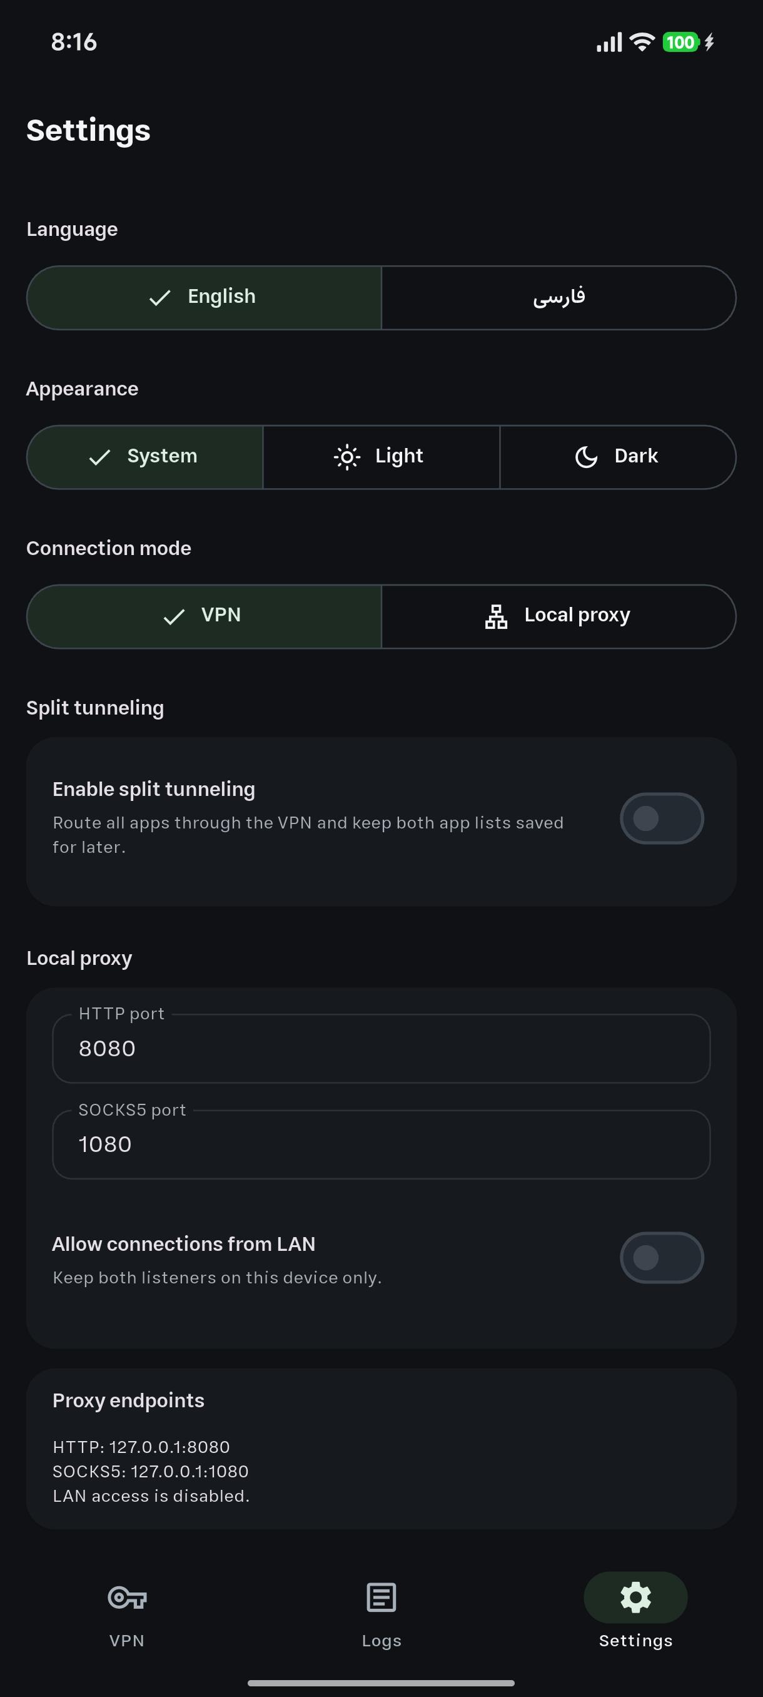Image resolution: width=763 pixels, height=1697 pixels.
Task: Switch to the VPN tab label
Action: [127, 1640]
